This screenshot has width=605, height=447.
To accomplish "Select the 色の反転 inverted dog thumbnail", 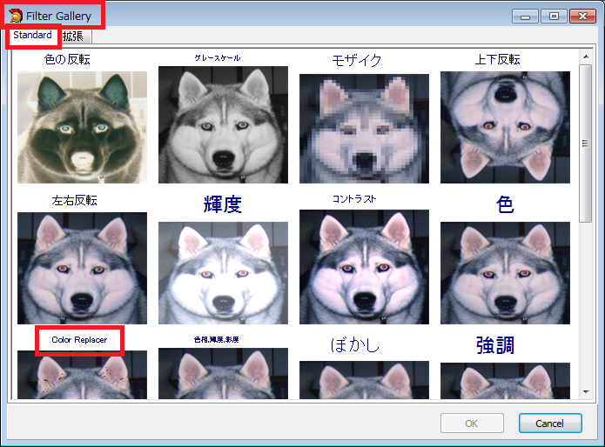I will tap(82, 127).
